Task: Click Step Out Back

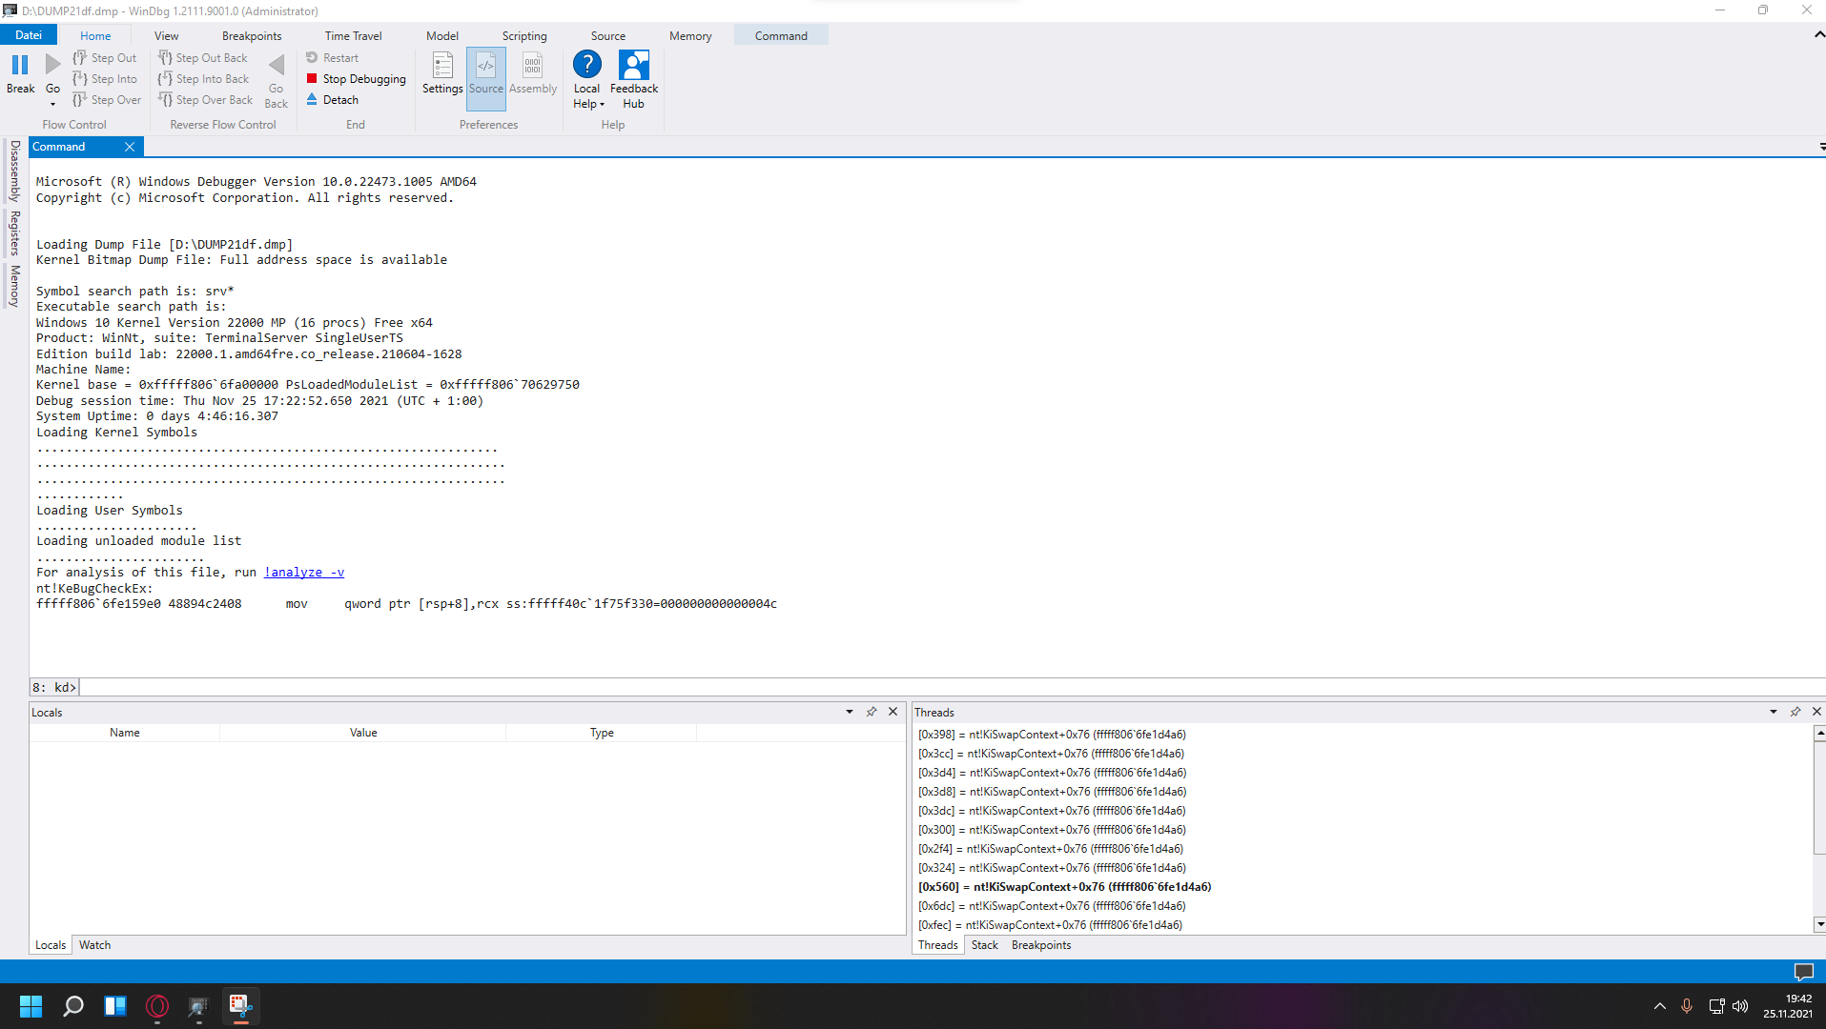Action: pyautogui.click(x=203, y=58)
